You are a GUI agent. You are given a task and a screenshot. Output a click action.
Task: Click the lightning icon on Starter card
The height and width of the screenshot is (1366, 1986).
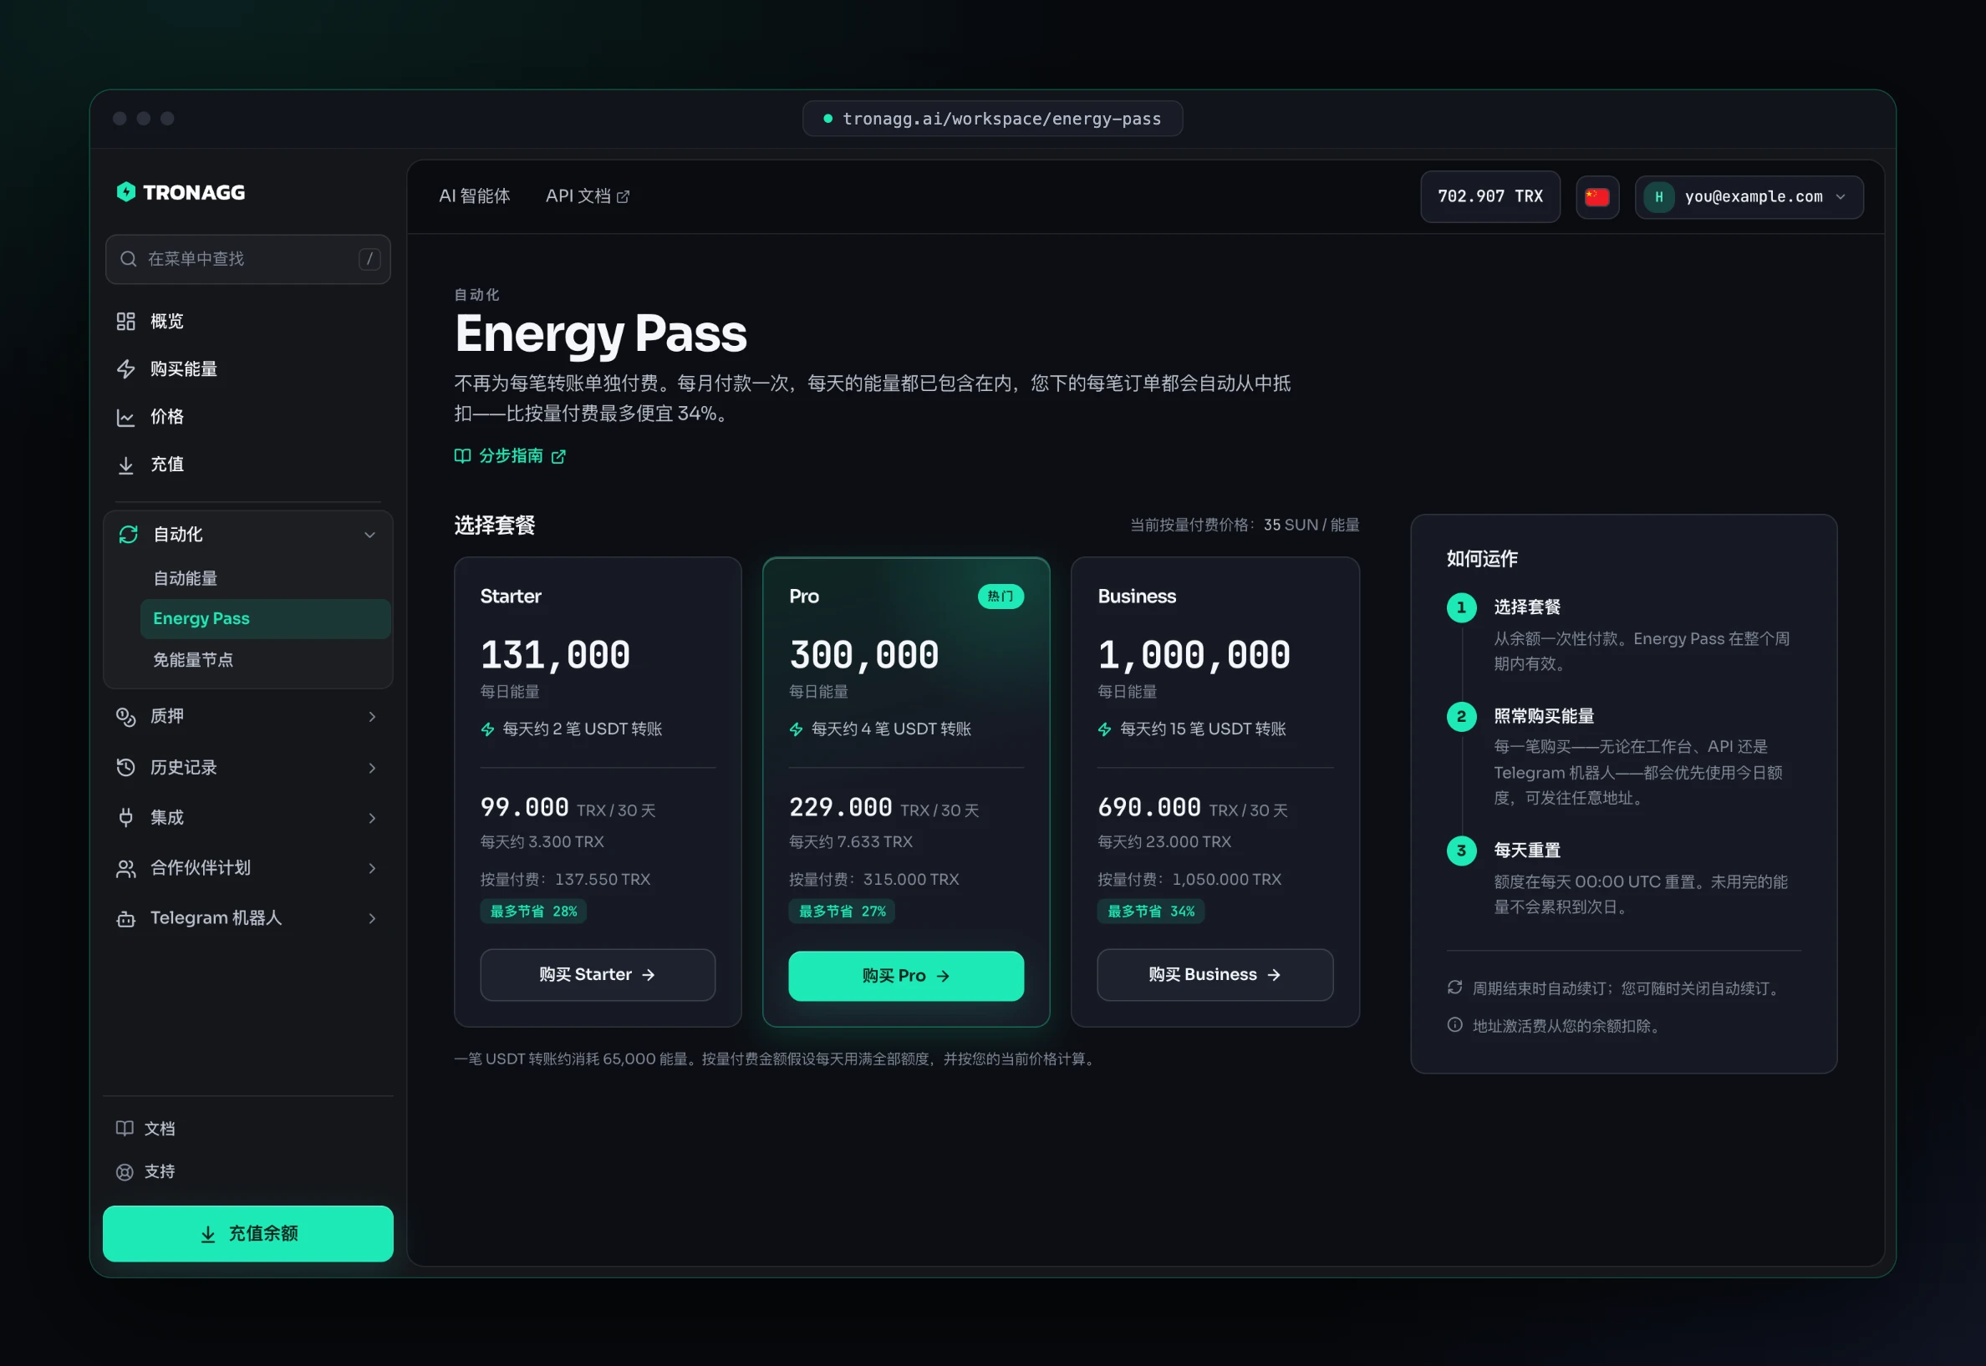pyautogui.click(x=488, y=729)
